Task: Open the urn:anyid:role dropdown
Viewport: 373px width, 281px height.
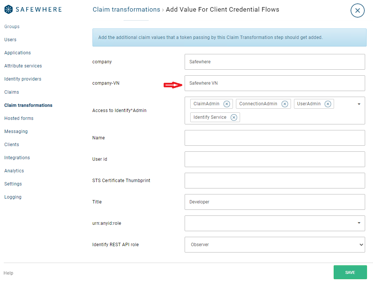Action: click(275, 223)
